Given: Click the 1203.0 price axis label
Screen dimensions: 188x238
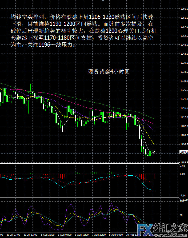Looking at the screenshot, I should click(184, 135).
